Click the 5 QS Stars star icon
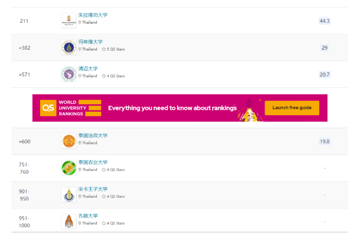 104,49
